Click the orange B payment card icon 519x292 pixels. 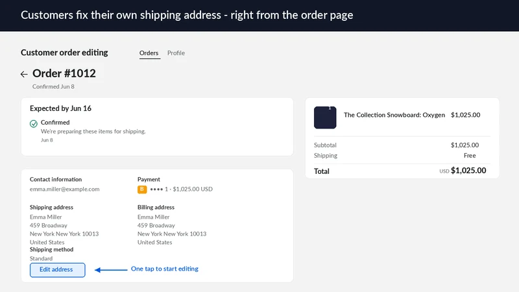pyautogui.click(x=142, y=189)
